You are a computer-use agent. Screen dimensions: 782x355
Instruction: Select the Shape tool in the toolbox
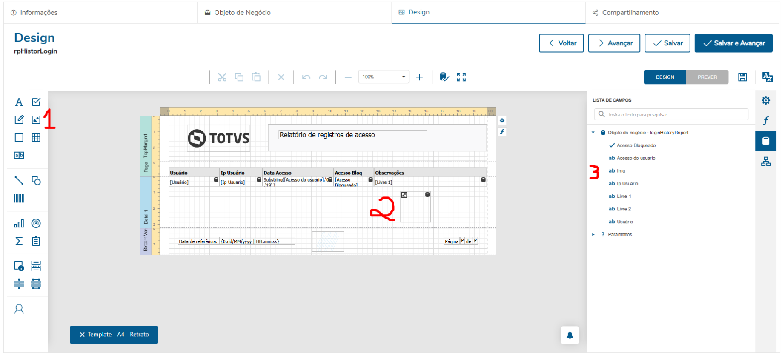pos(36,181)
